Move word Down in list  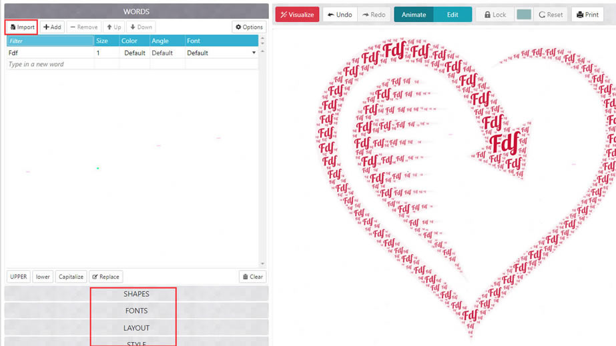coord(141,27)
